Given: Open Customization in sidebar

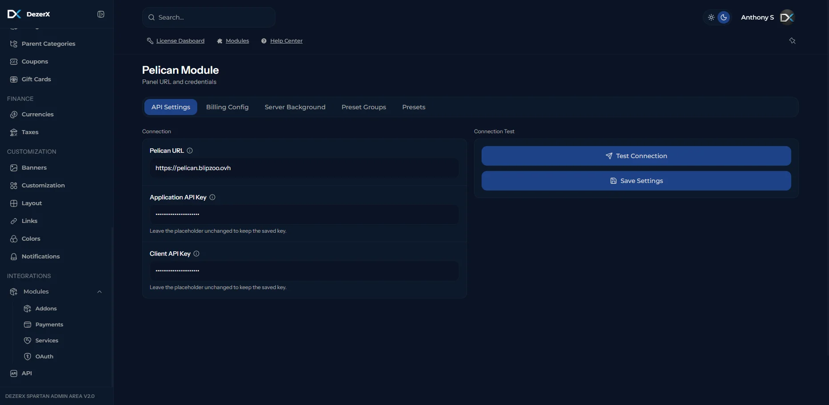Looking at the screenshot, I should click(43, 185).
